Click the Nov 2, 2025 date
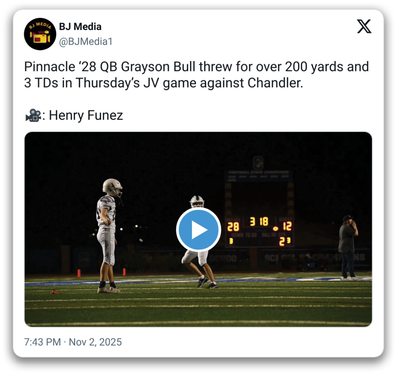This screenshot has height=374, width=397. click(95, 342)
